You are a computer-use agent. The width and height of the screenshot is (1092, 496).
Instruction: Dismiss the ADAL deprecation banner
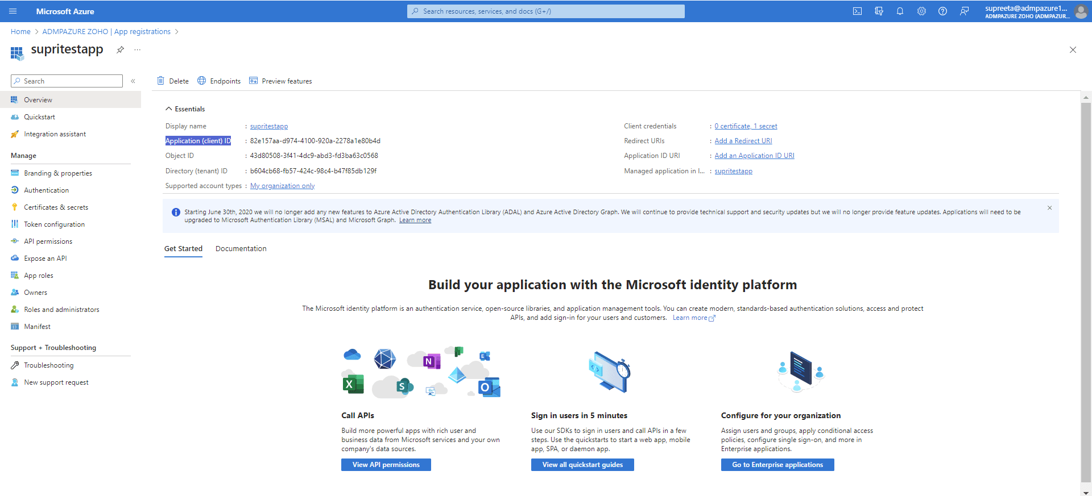pos(1049,208)
